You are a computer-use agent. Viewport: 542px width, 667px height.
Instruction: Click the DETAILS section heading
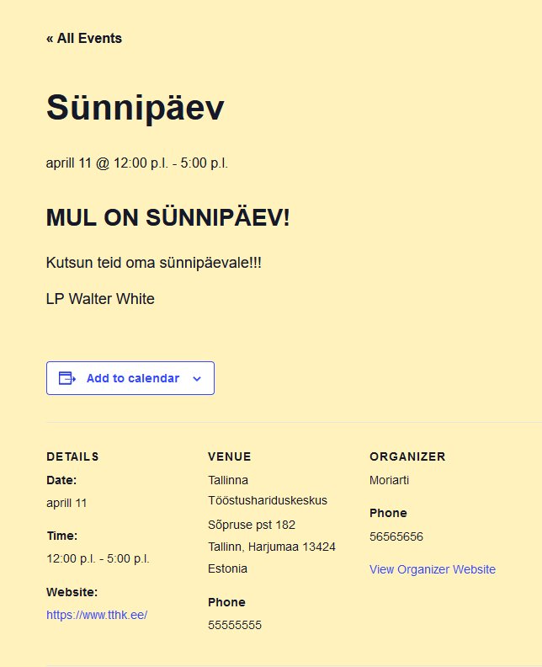72,456
